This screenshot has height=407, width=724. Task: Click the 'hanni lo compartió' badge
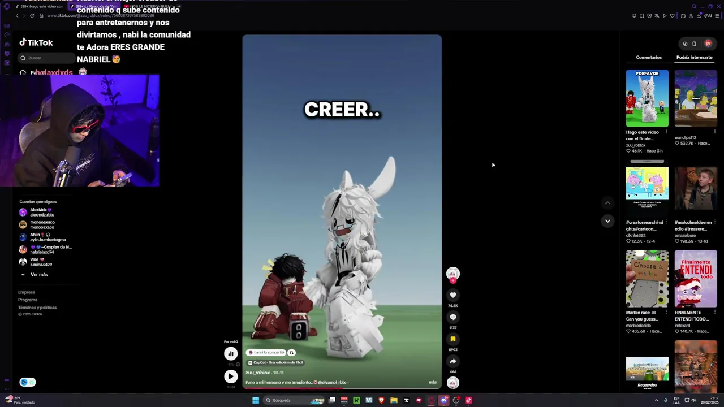266,353
